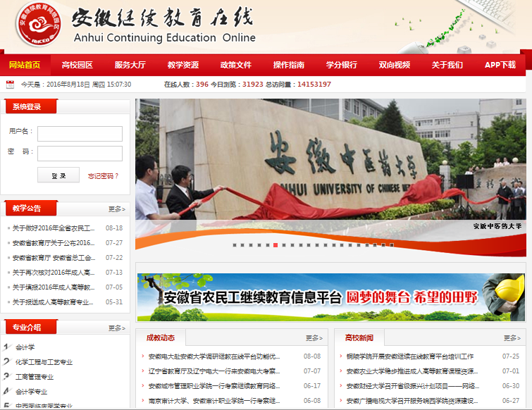The height and width of the screenshot is (410, 532).
Task: Open the 会计学专业 entry
Action: 31,392
